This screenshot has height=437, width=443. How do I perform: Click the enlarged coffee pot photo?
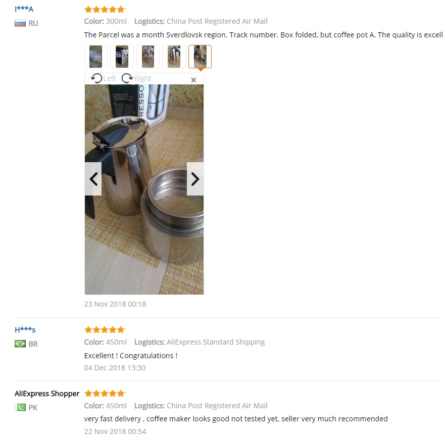144,189
